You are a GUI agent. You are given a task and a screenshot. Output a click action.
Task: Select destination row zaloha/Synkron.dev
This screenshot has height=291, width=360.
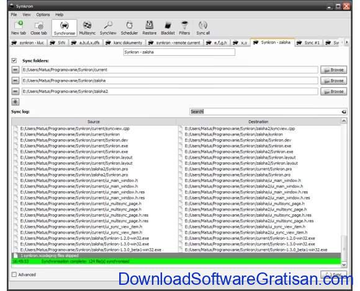point(238,140)
